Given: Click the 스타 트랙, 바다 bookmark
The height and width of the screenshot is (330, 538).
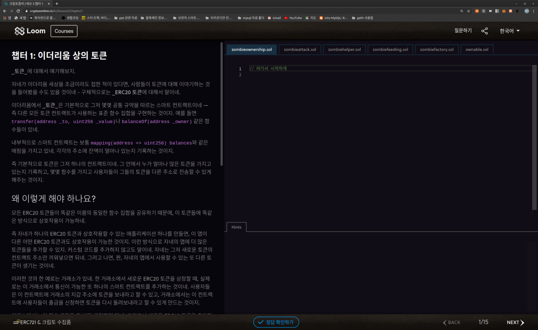Looking at the screenshot, I should (96, 18).
